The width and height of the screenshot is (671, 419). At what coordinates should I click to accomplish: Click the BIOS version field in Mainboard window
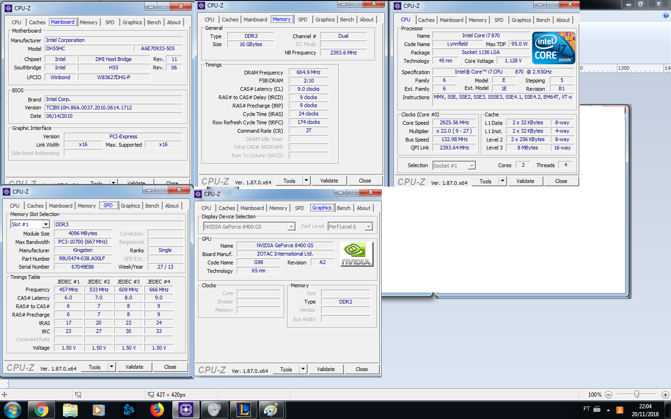(x=113, y=108)
